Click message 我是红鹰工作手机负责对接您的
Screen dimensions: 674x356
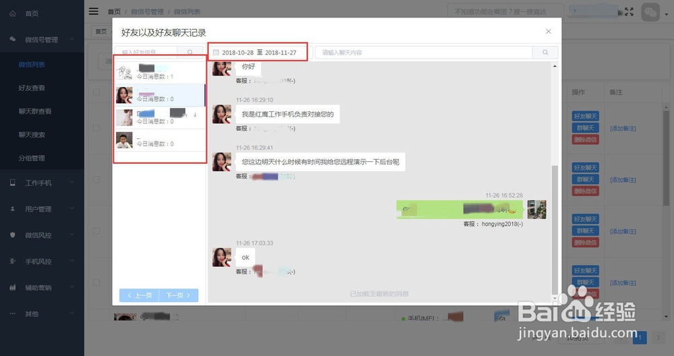288,114
